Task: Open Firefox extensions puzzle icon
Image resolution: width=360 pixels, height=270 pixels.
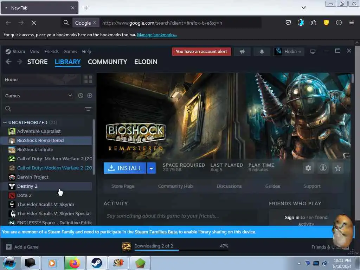Action: (x=314, y=22)
